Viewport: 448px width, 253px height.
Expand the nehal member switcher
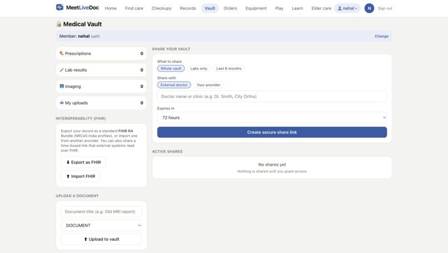[x=347, y=8]
